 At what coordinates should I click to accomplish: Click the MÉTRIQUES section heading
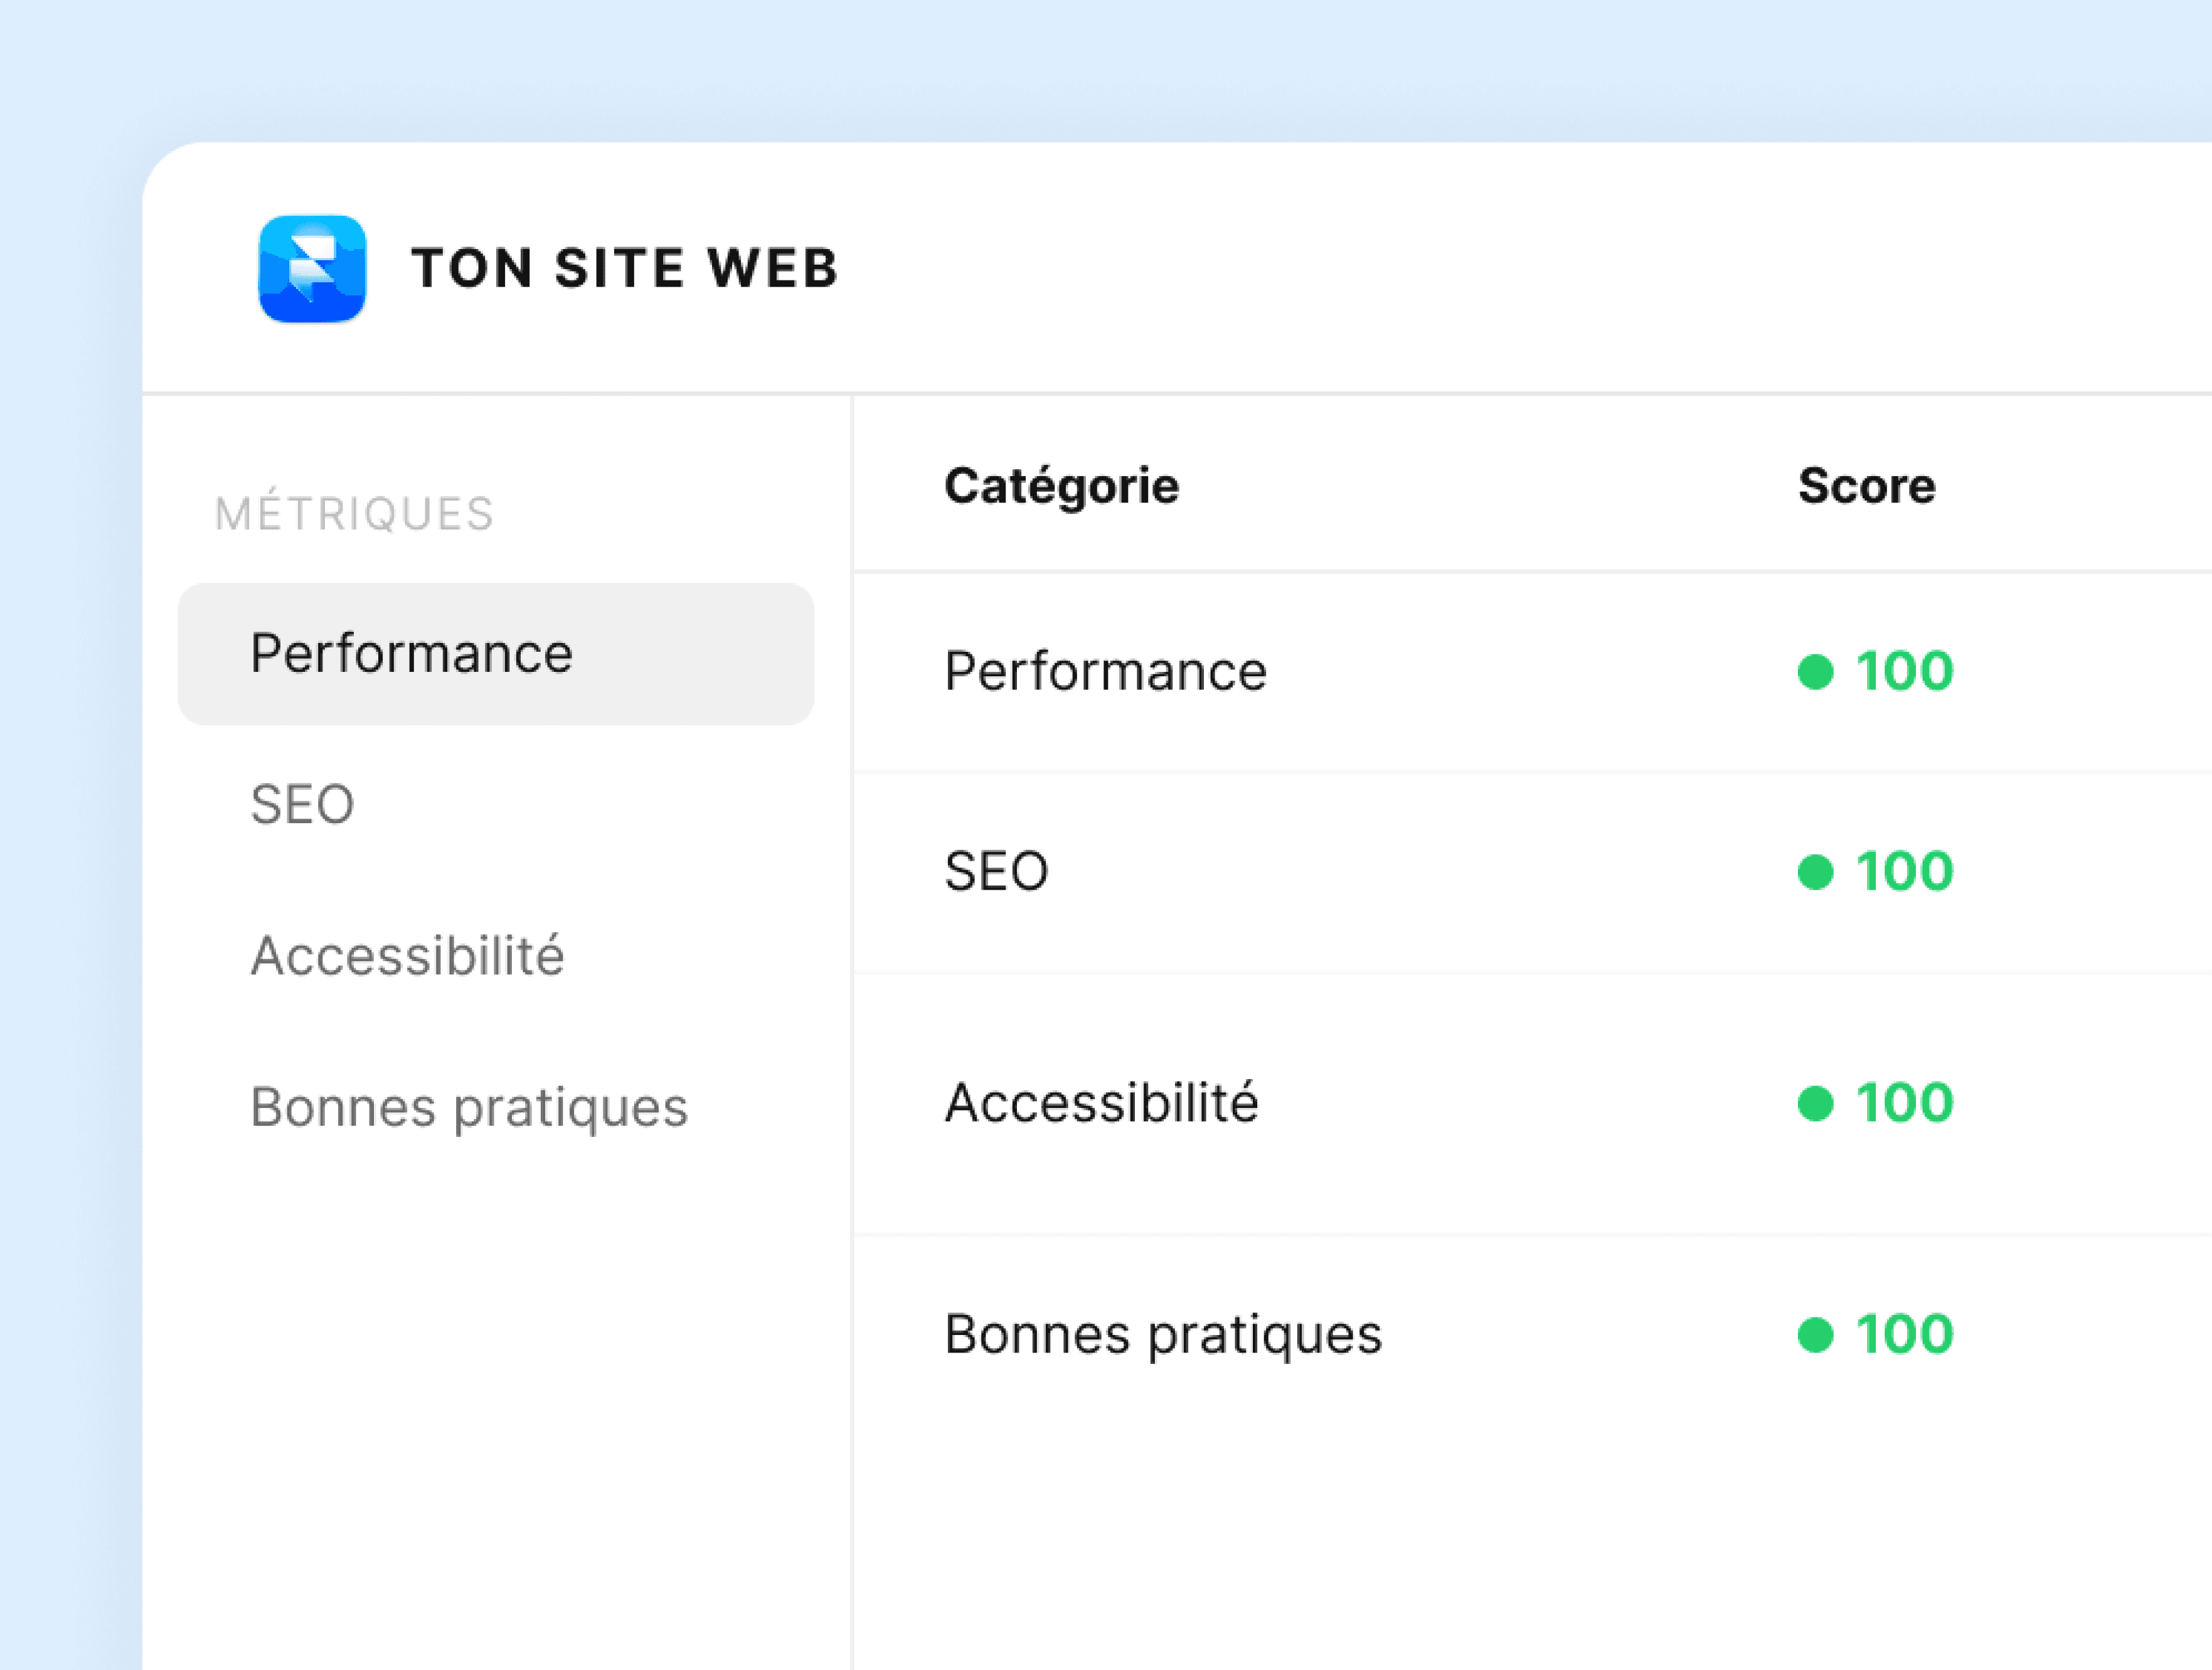[x=355, y=513]
